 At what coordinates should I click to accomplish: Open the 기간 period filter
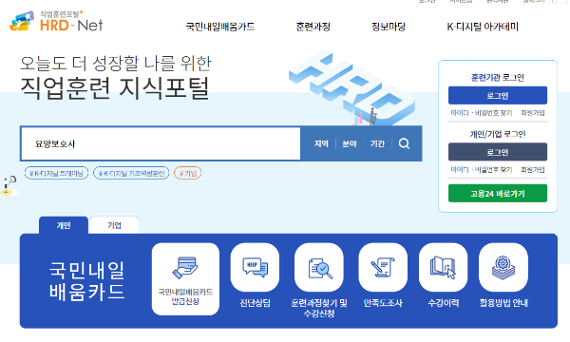377,143
